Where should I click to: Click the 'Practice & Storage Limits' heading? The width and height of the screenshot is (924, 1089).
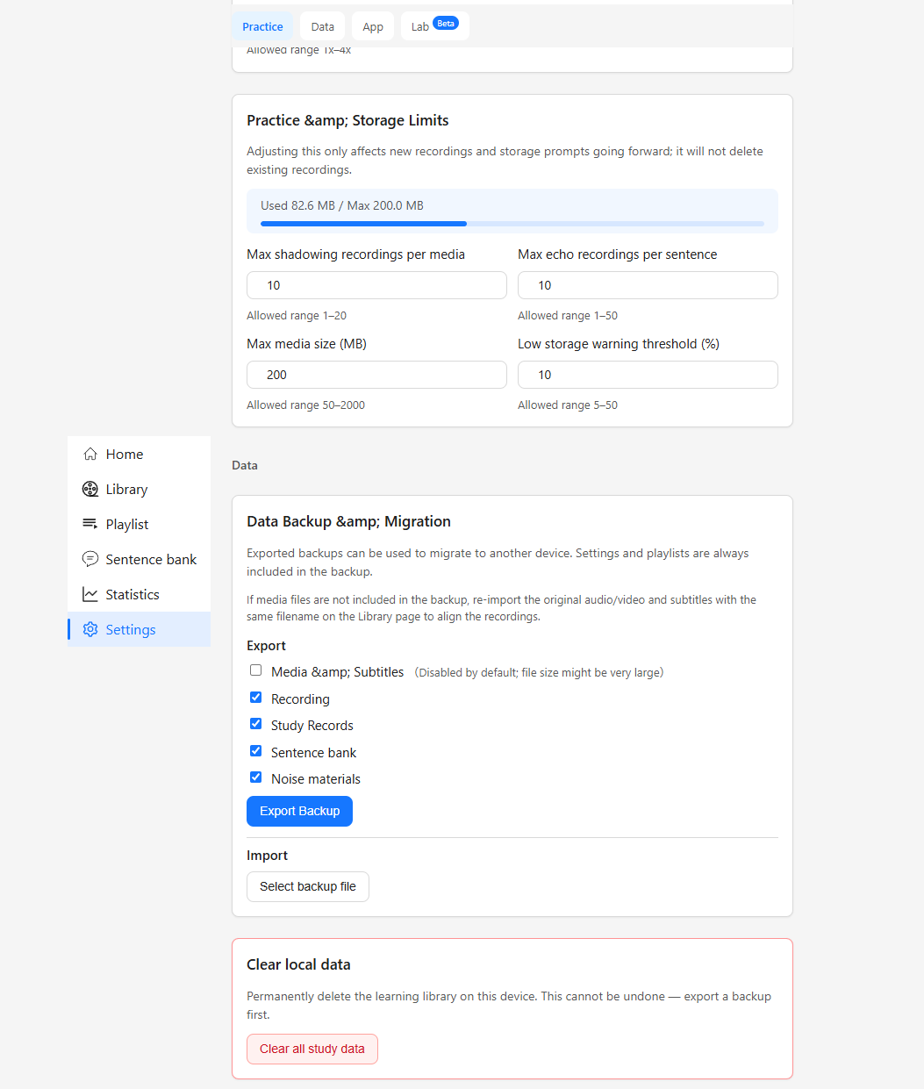point(347,120)
